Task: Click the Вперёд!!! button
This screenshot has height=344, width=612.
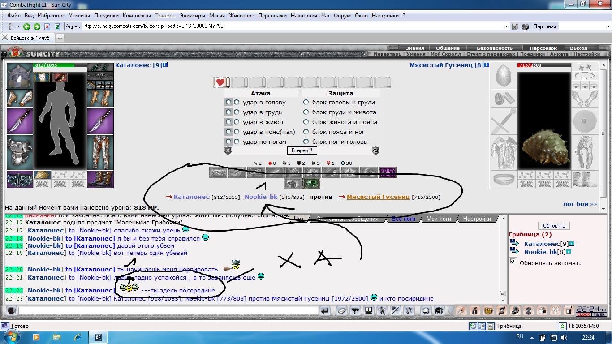Action: click(x=302, y=150)
